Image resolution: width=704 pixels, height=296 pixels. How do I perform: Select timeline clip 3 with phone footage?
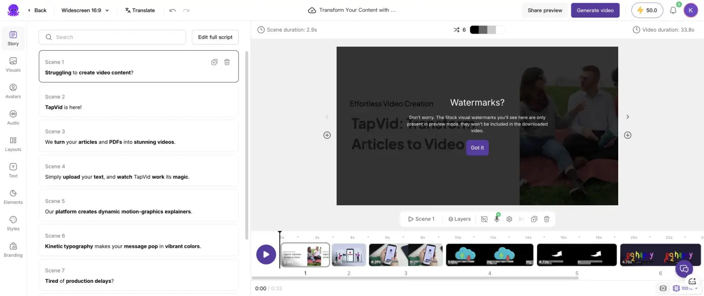(x=406, y=255)
